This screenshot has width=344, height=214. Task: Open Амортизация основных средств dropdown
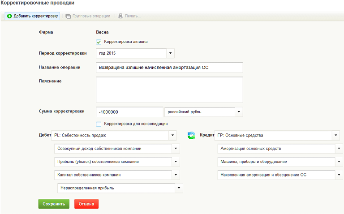pyautogui.click(x=339, y=149)
